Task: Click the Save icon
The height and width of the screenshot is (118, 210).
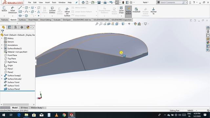Action: (99, 2)
